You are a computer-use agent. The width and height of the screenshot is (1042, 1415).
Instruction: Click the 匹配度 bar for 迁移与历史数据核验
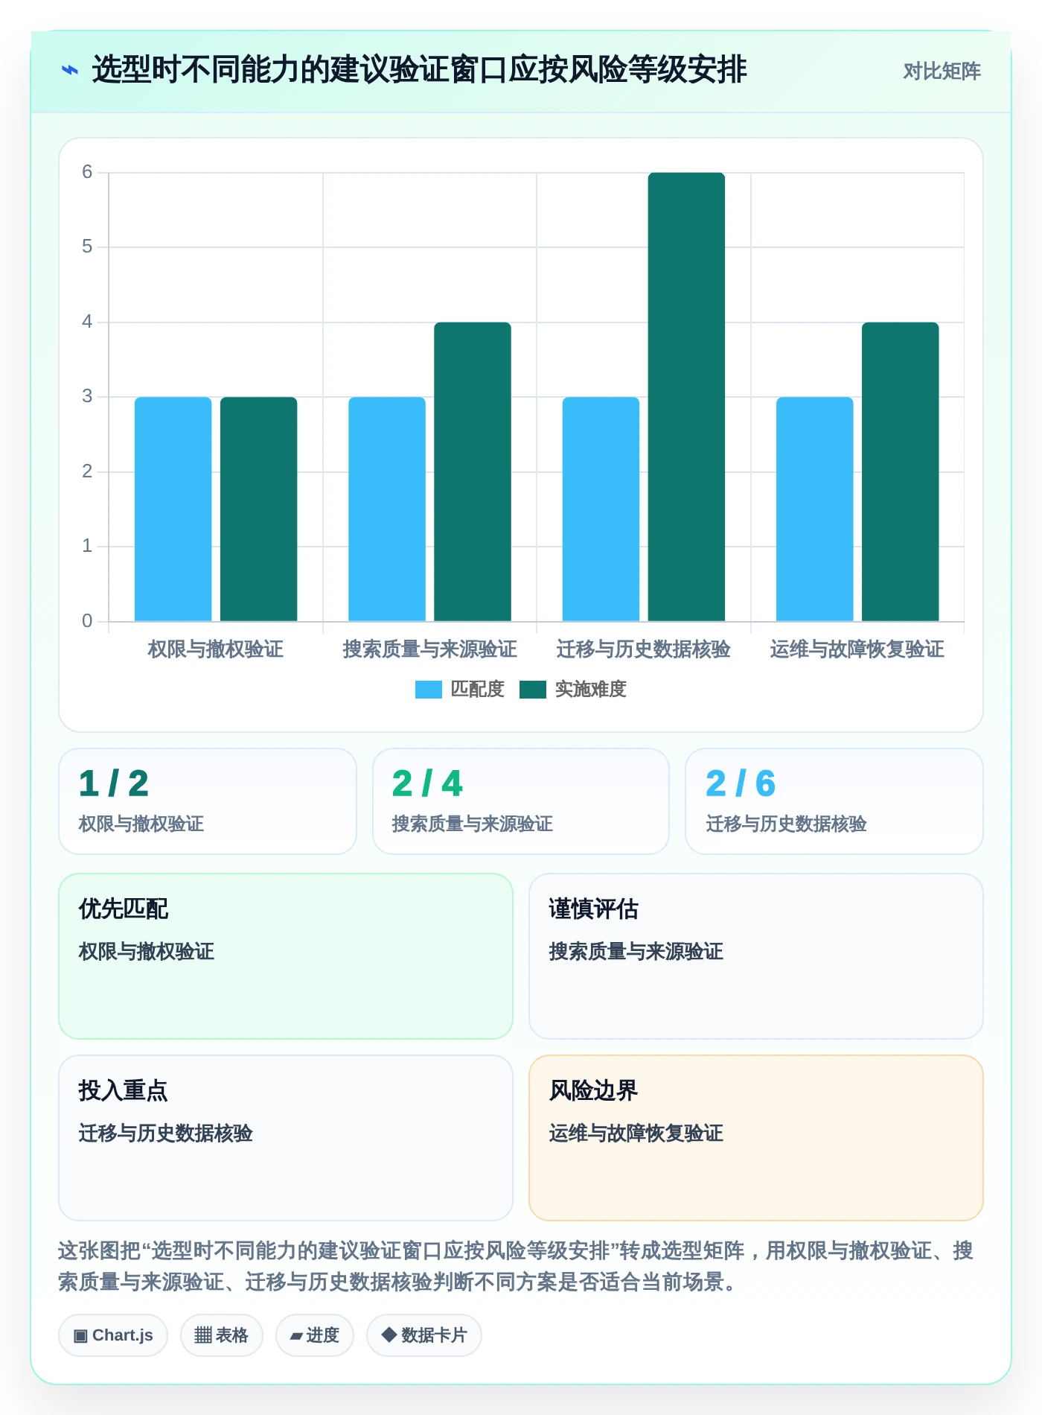[x=601, y=509]
